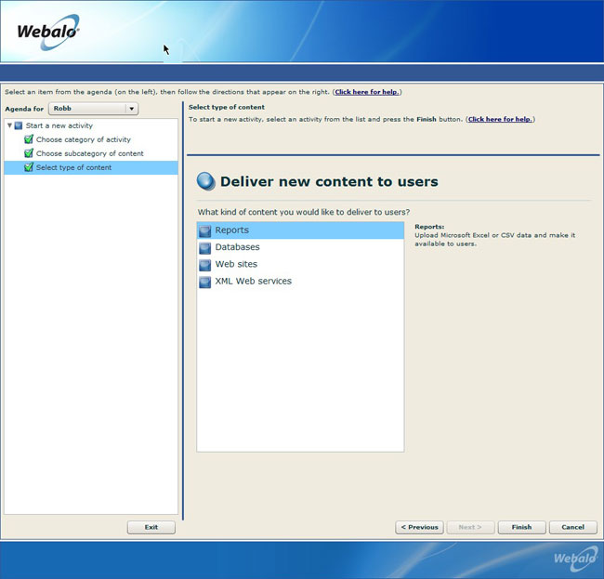Viewport: 604px width, 579px height.
Task: Click the Web sites item icon
Action: point(205,265)
